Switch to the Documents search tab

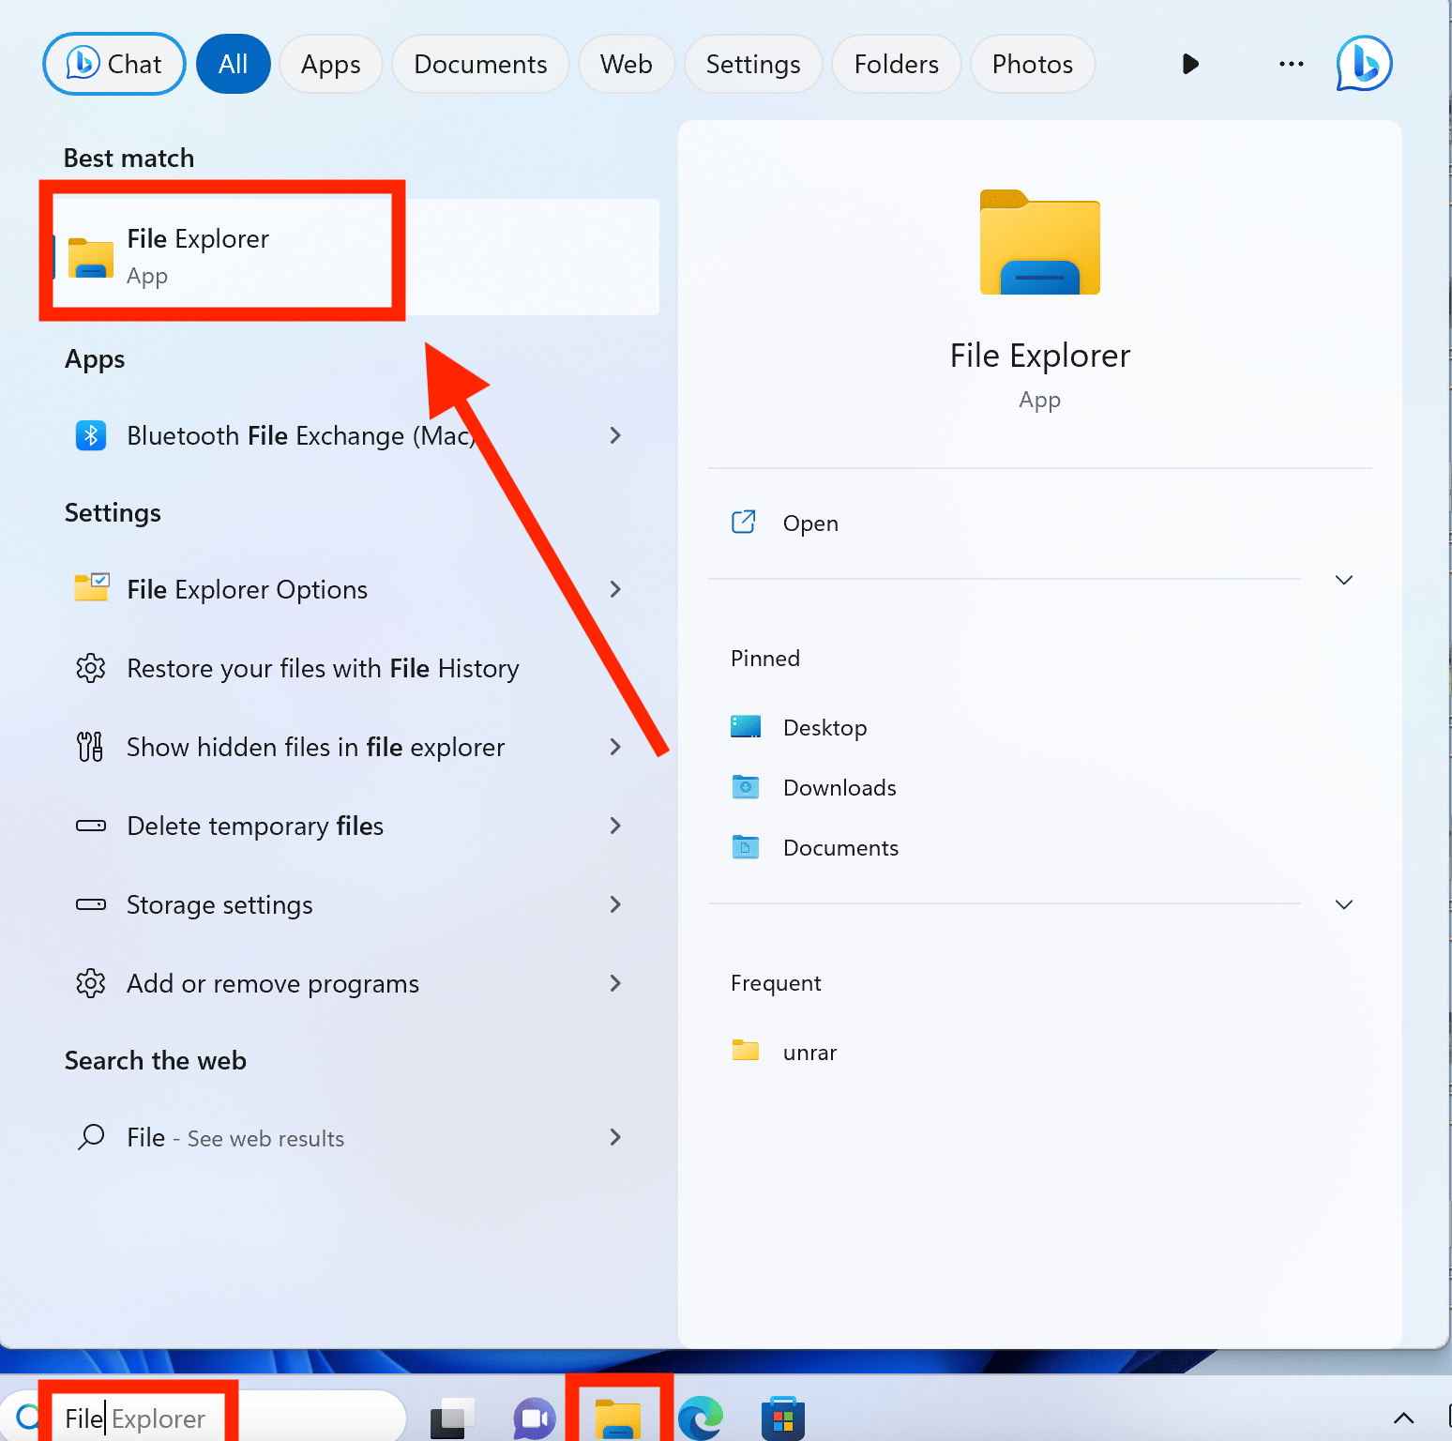click(x=479, y=63)
